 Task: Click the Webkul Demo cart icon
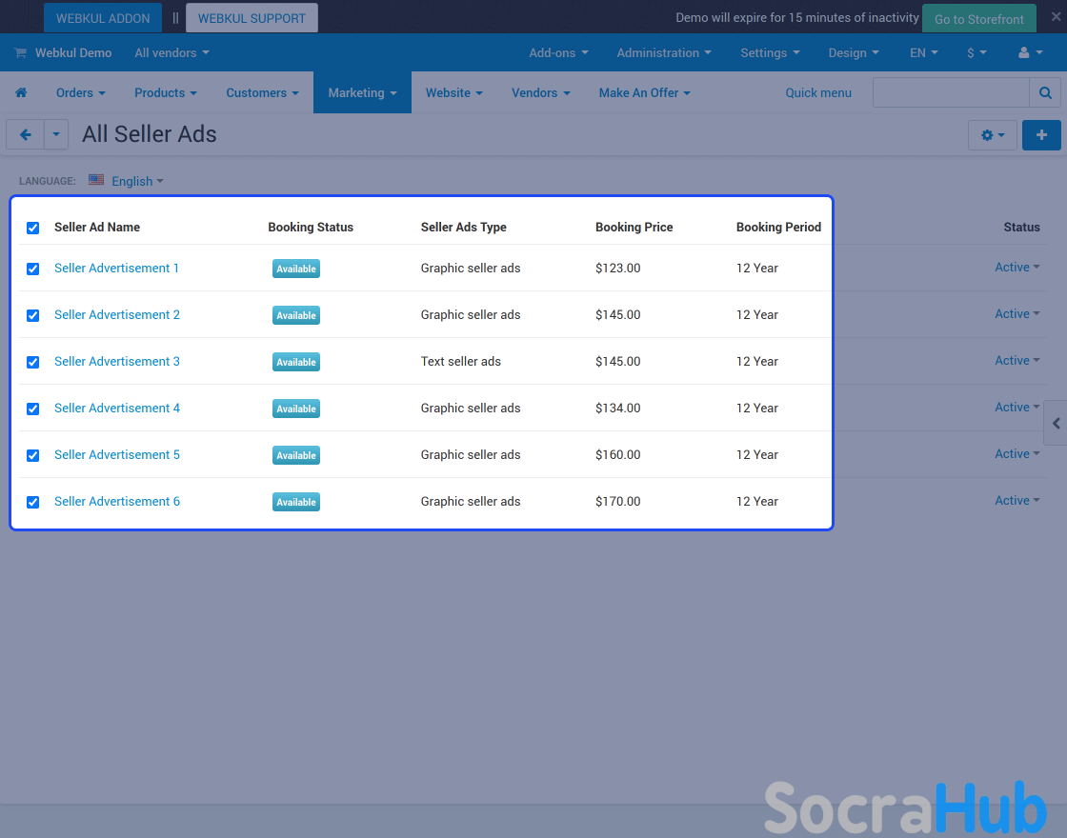(x=20, y=53)
